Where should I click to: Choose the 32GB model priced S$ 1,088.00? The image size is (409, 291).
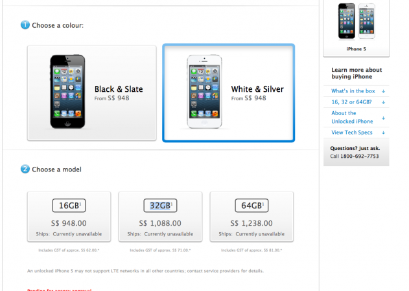(160, 217)
